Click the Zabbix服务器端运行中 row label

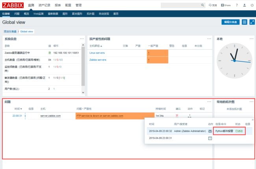coord(17,53)
